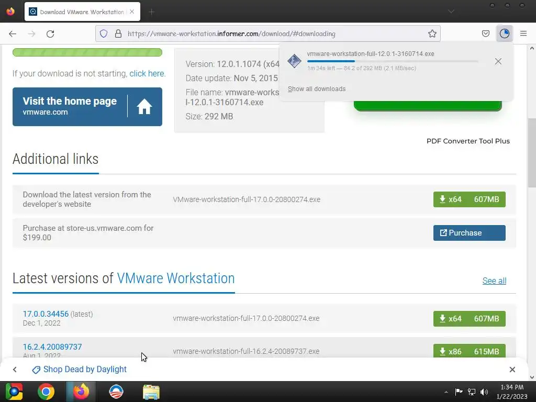Click the download progress bar in panel
The width and height of the screenshot is (536, 402).
[393, 61]
